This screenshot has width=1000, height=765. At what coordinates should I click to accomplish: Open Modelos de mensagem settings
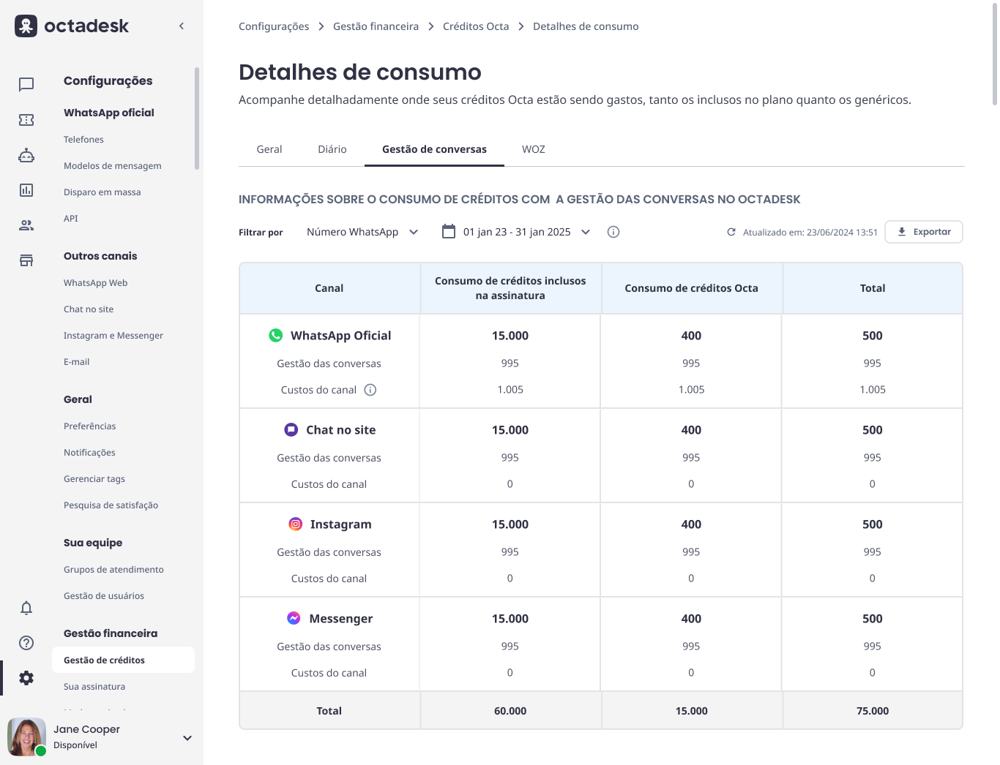(x=113, y=166)
